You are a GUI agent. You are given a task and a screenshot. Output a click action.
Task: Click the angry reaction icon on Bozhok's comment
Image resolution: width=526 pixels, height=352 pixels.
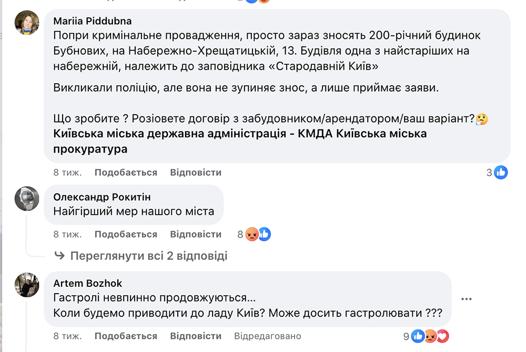(x=430, y=336)
